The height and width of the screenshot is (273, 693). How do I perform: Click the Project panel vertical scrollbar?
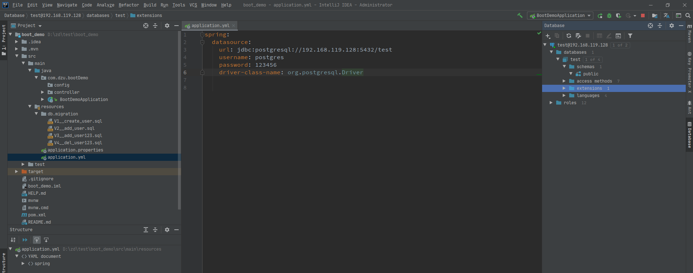(179, 120)
